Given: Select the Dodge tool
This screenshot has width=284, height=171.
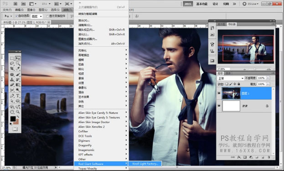Looking at the screenshot, I should pos(18,90).
